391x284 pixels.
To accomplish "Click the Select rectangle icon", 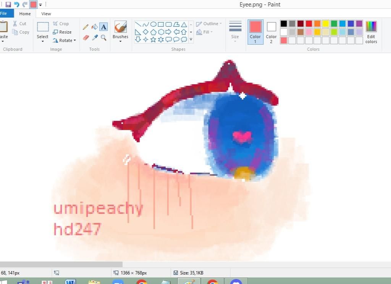I will pos(43,27).
